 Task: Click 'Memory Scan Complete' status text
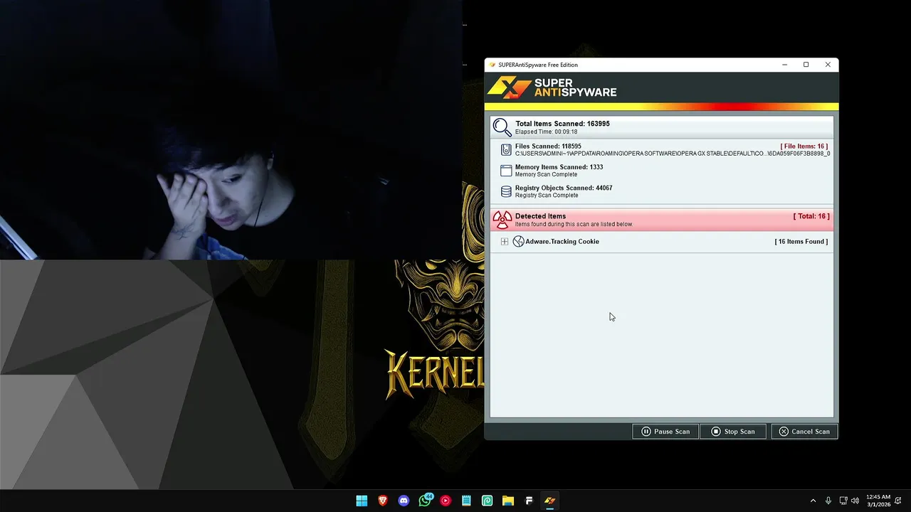[x=546, y=174]
